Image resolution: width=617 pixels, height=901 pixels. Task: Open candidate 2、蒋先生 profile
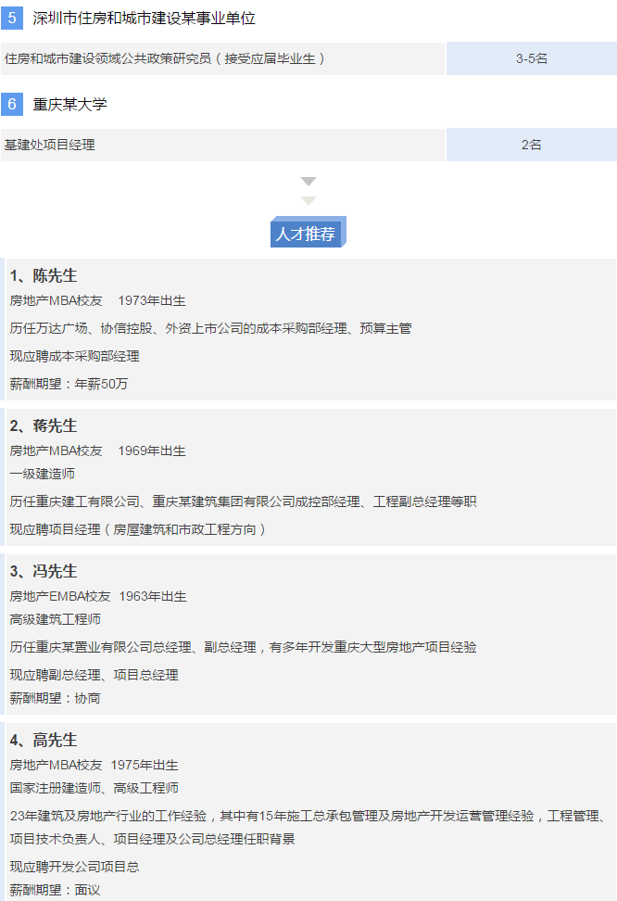point(44,425)
